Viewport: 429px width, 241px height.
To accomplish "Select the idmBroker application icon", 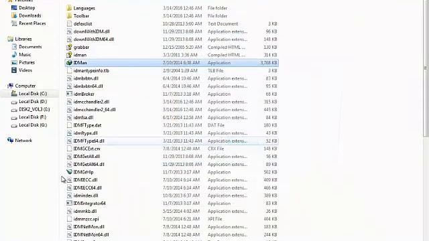I will coord(69,94).
